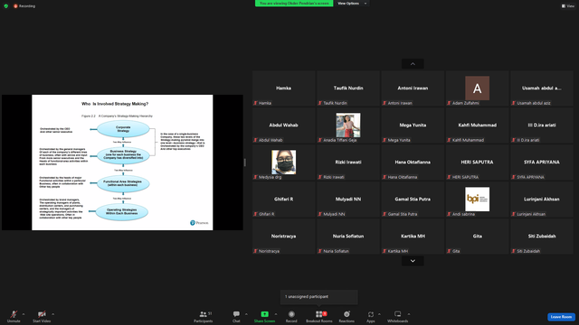Select Anadia Tiffani Geja's photo tile

pos(348,125)
